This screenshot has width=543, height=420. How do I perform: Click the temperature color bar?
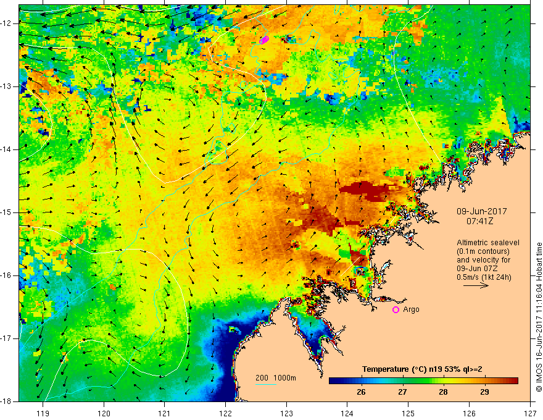[423, 381]
